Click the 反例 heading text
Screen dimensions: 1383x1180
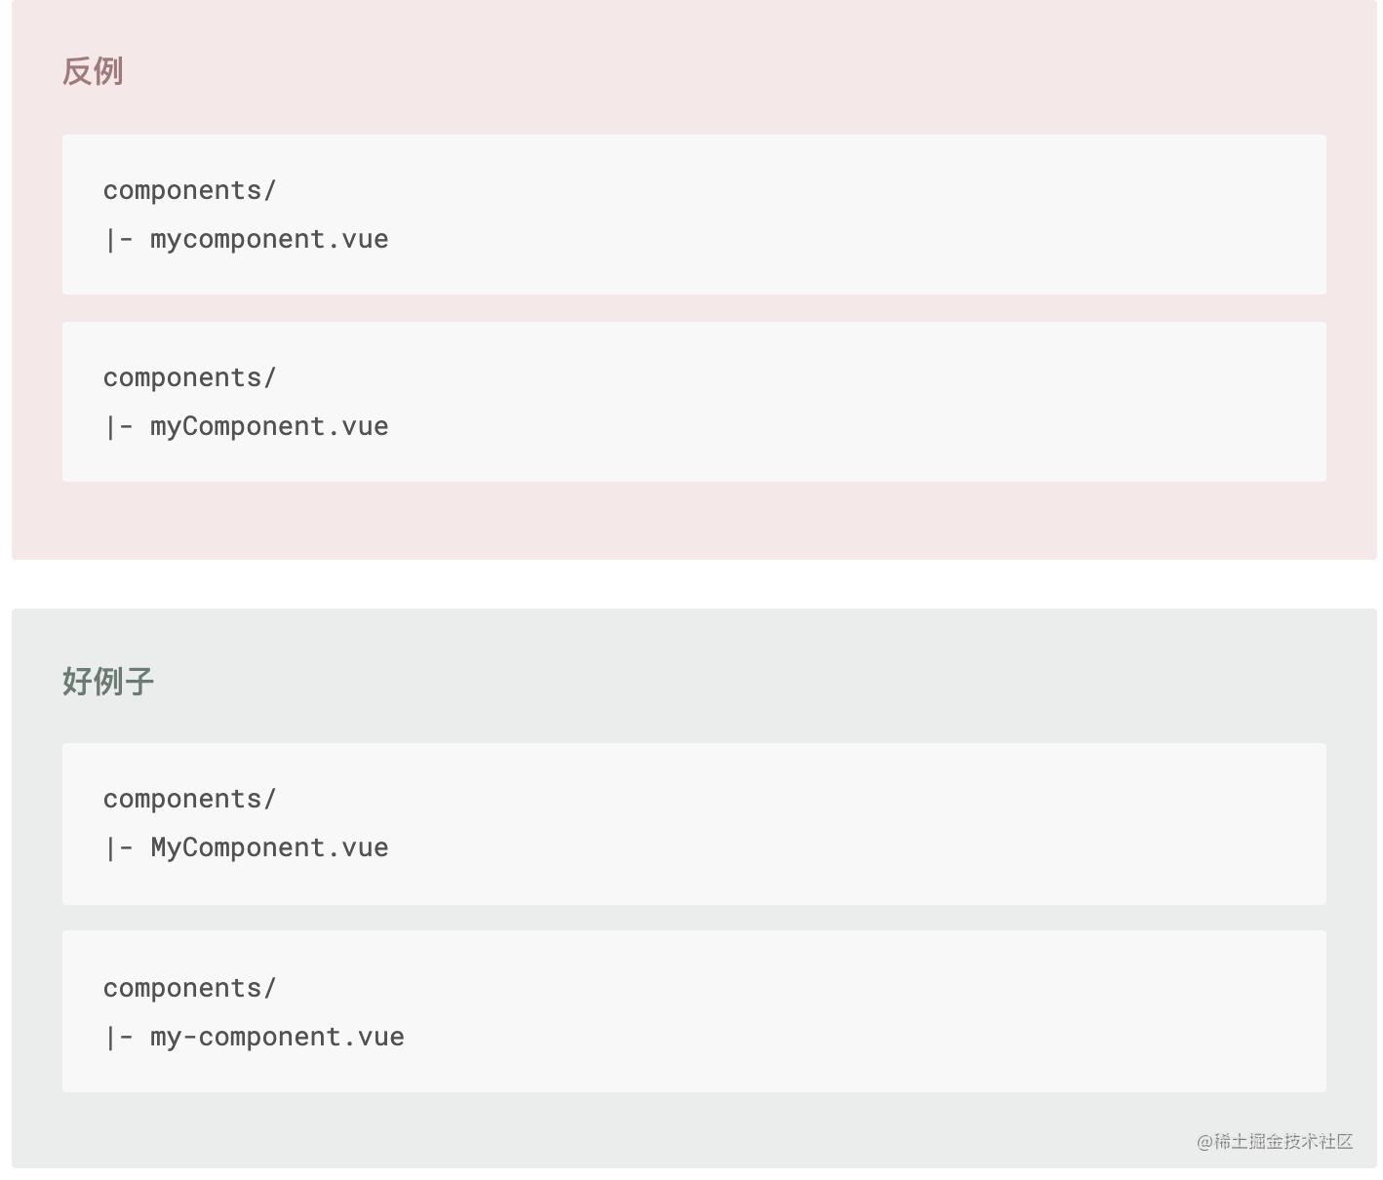coord(93,71)
